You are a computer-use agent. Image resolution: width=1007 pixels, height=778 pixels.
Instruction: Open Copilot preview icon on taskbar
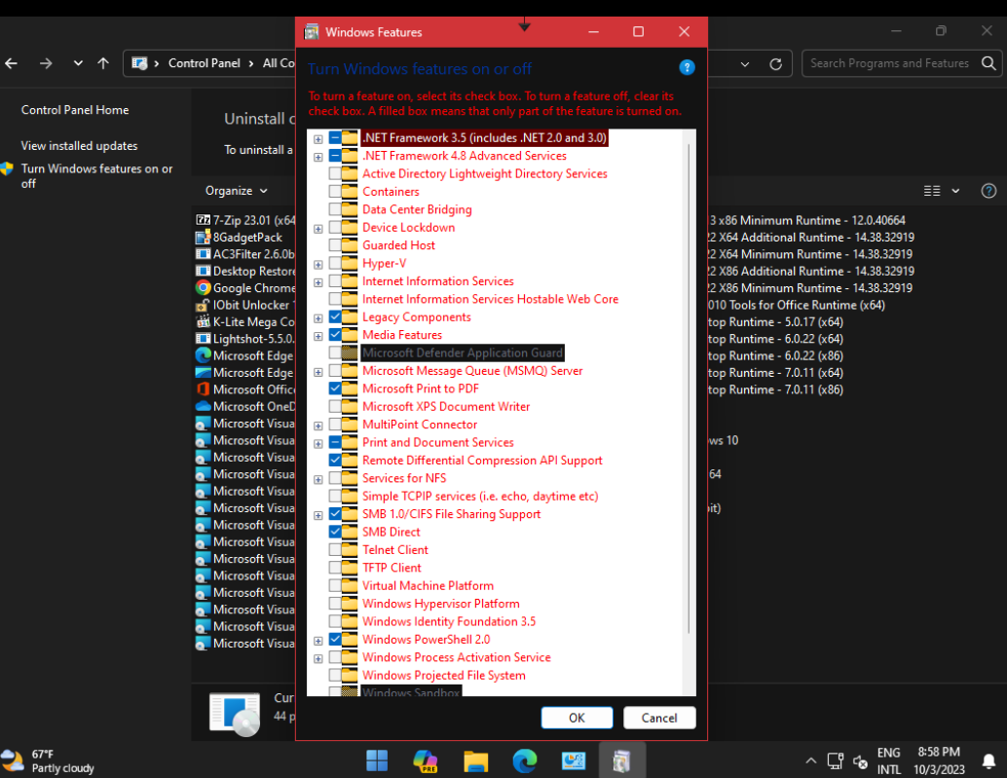[426, 760]
